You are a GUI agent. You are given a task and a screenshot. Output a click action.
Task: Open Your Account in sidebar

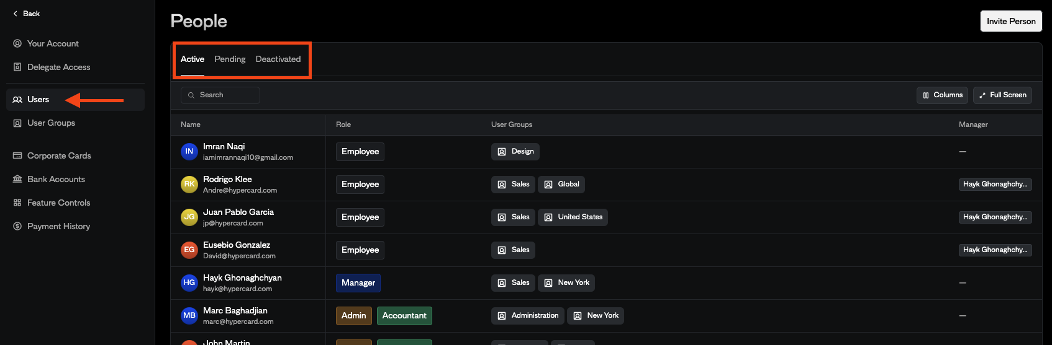point(75,43)
